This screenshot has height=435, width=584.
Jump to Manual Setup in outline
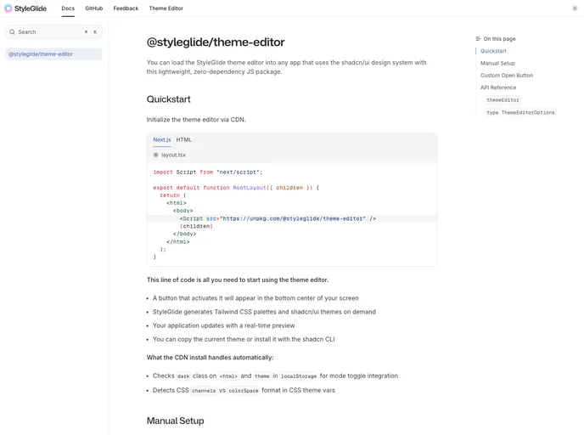click(497, 63)
